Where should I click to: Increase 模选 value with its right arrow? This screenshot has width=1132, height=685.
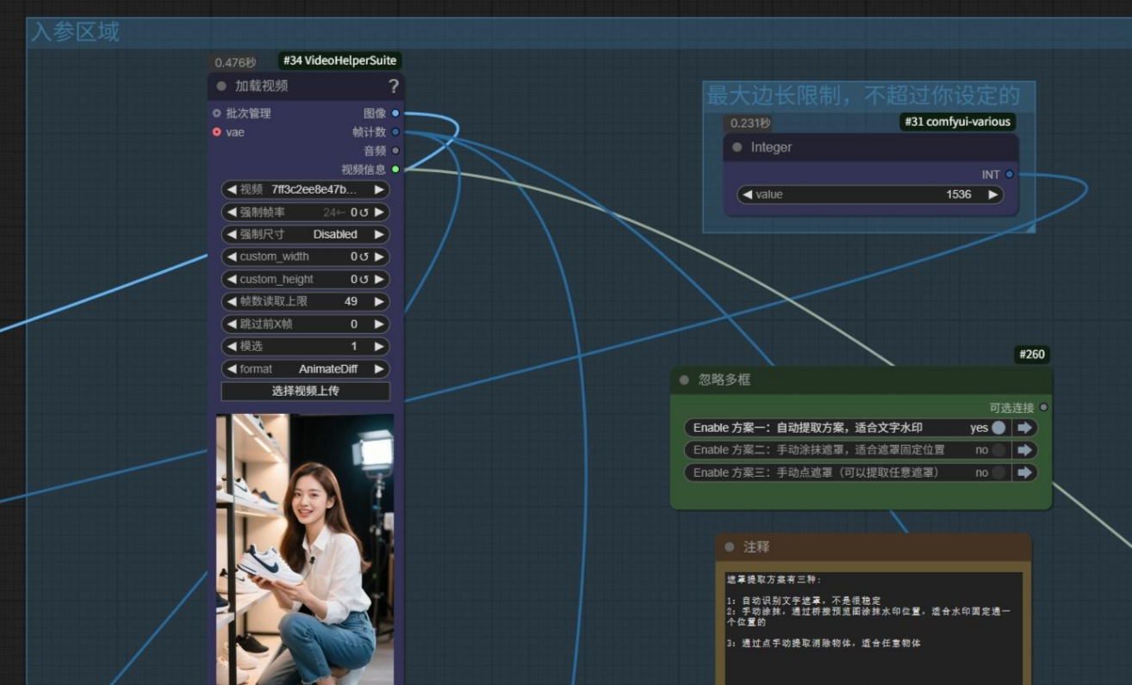pos(378,346)
